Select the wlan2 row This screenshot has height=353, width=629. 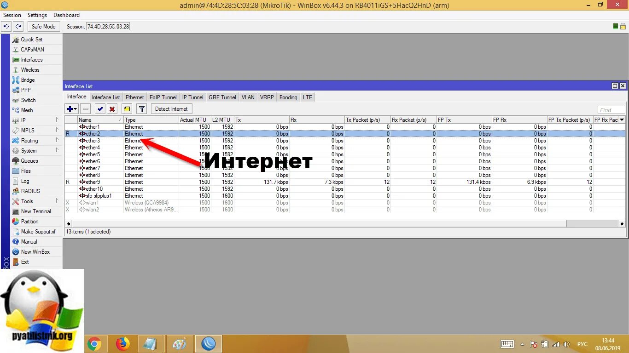345,210
